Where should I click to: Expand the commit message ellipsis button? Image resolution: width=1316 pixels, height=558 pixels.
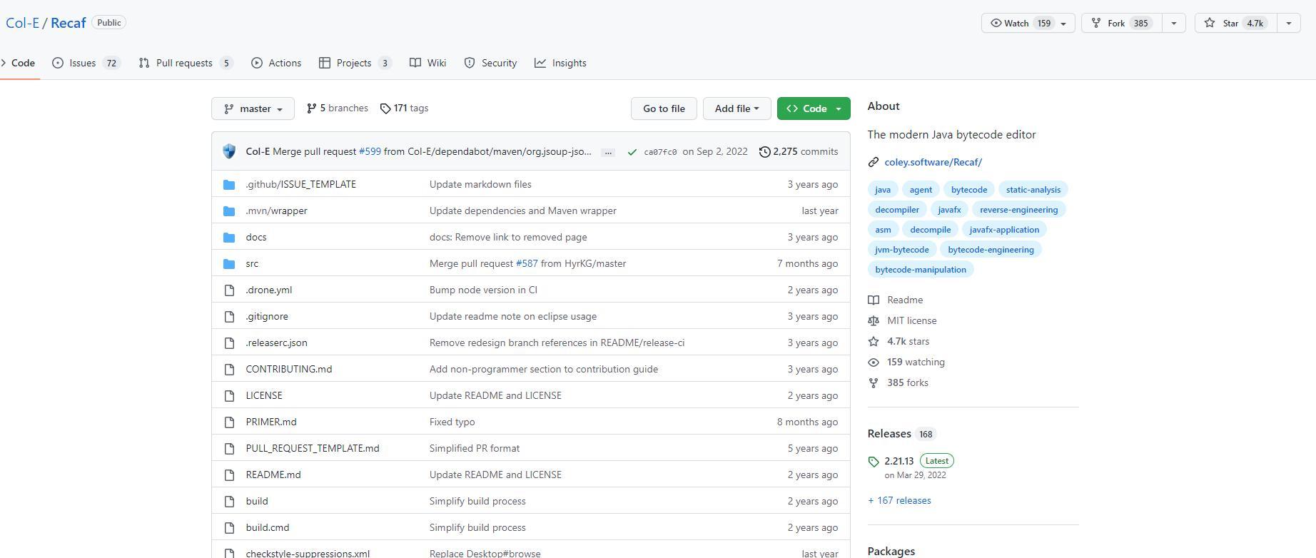click(608, 153)
